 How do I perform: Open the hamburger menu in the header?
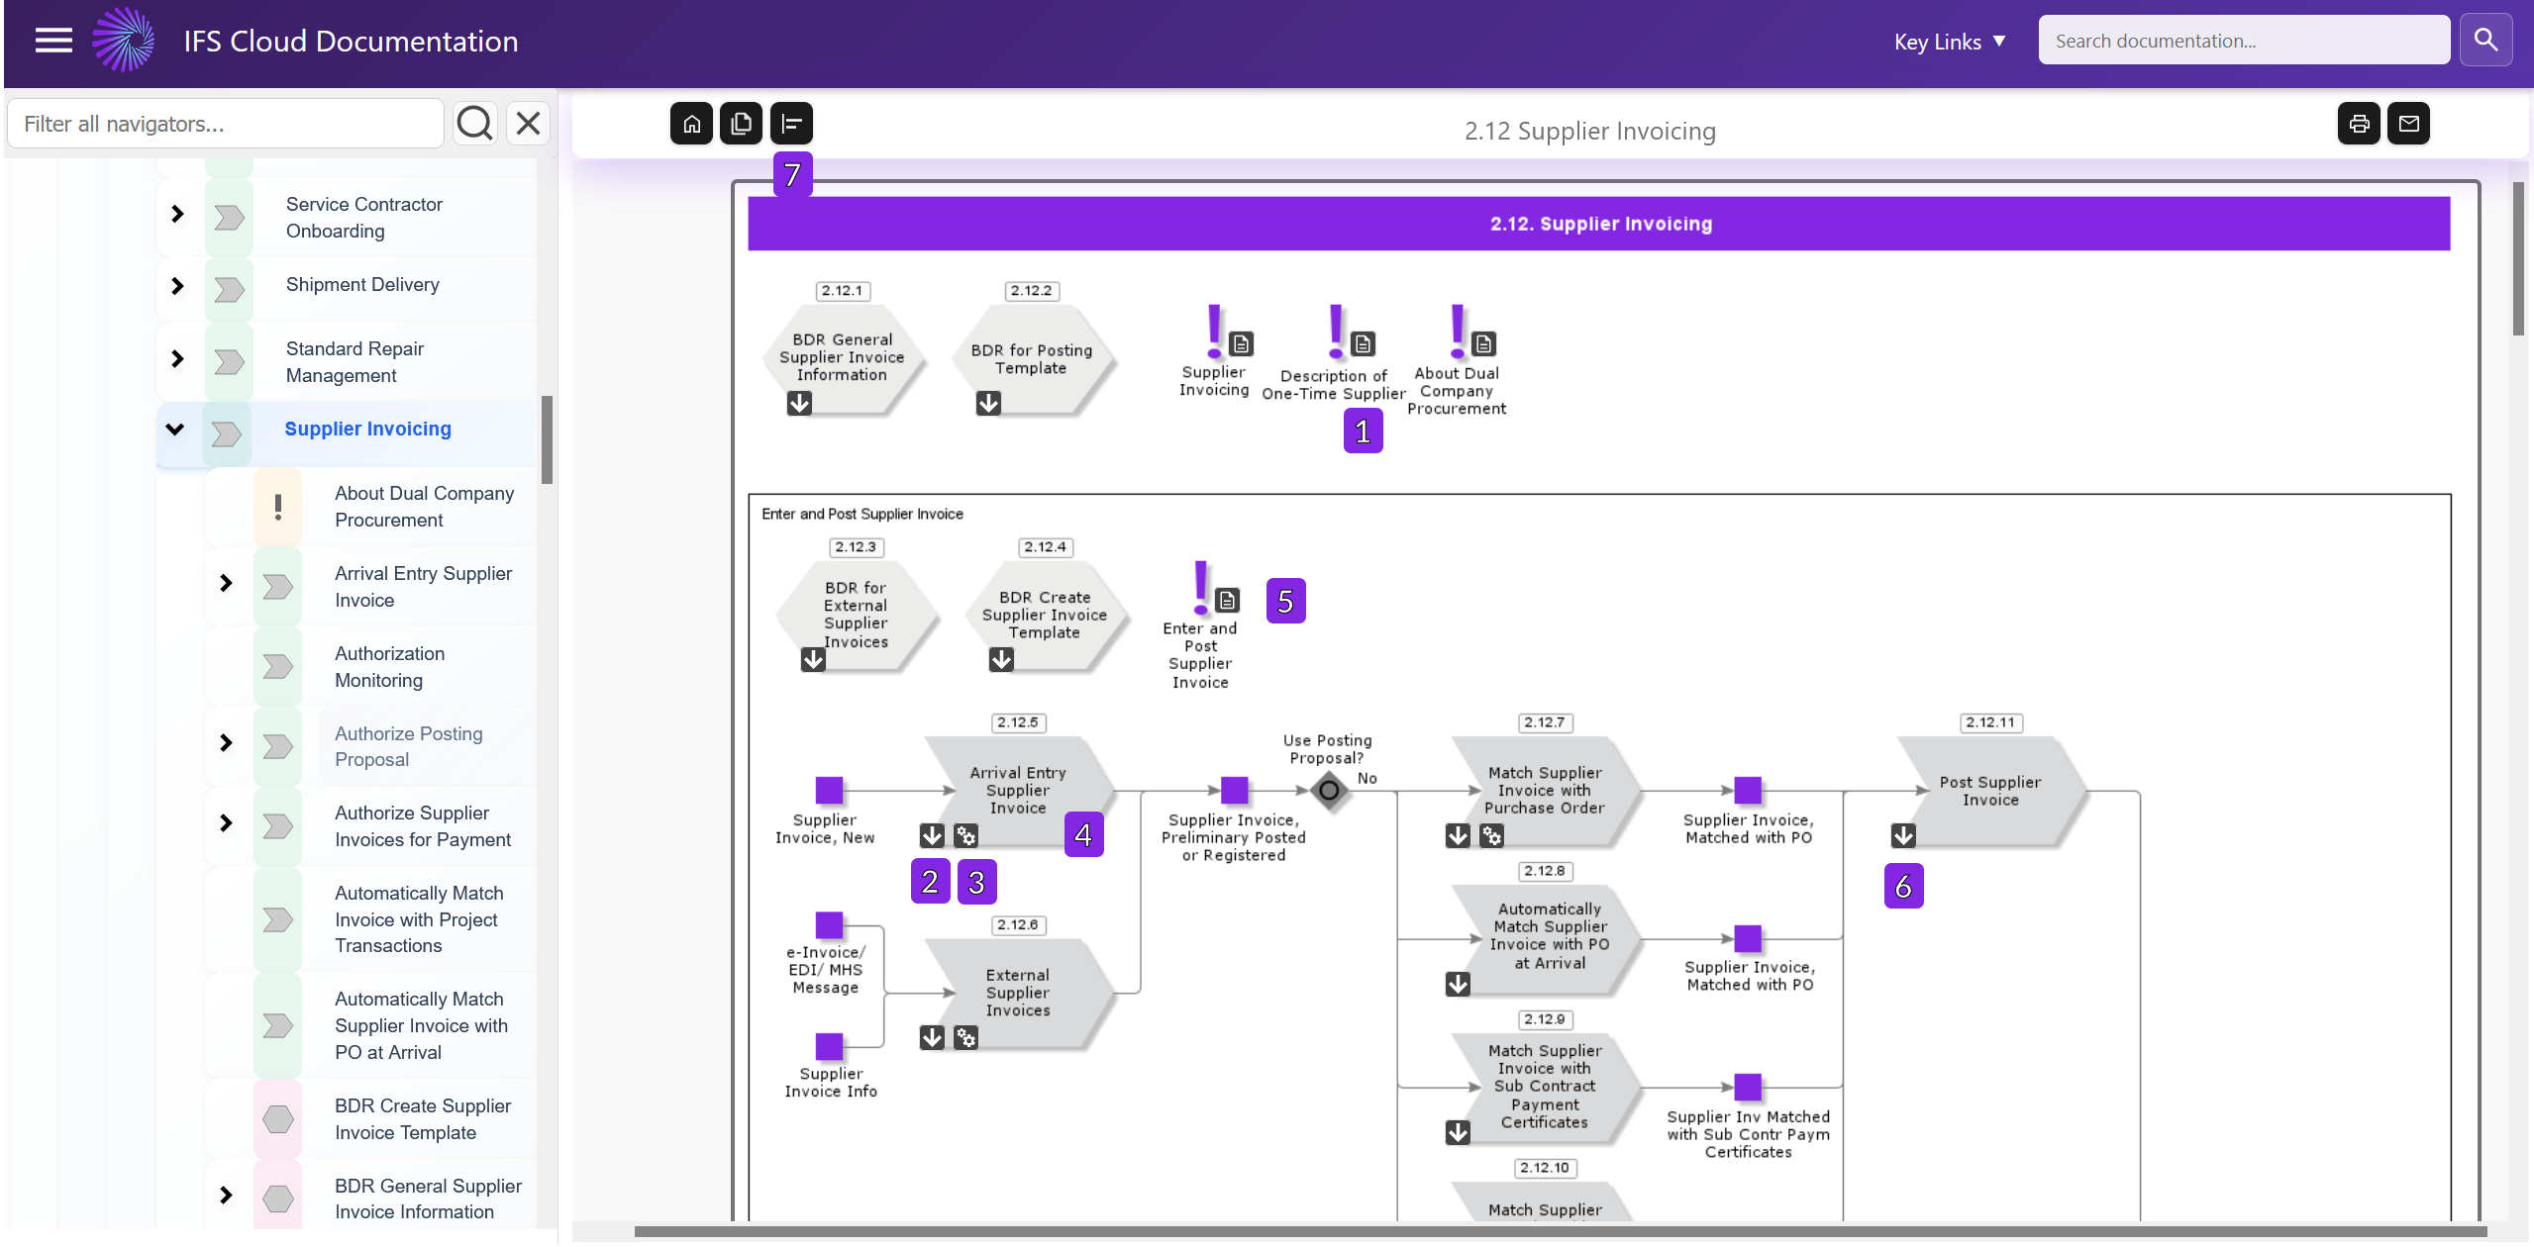click(53, 41)
